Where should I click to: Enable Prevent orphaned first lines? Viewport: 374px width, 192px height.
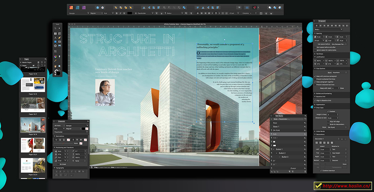tap(315, 79)
